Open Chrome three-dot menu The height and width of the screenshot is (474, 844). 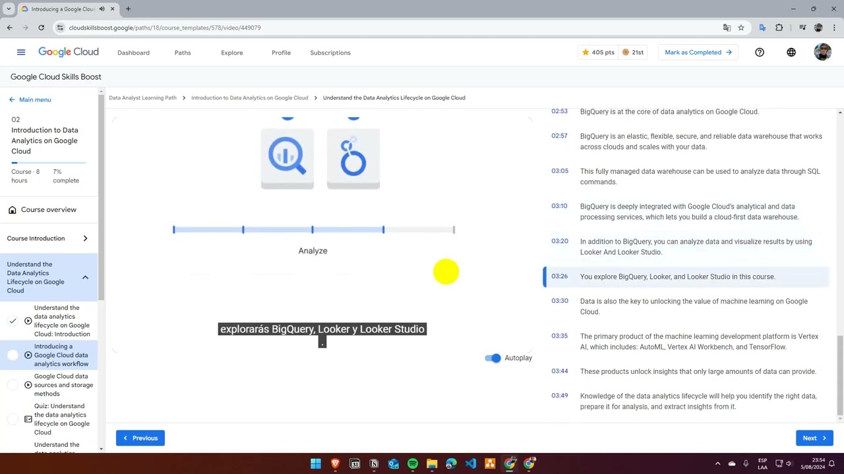[x=834, y=28]
